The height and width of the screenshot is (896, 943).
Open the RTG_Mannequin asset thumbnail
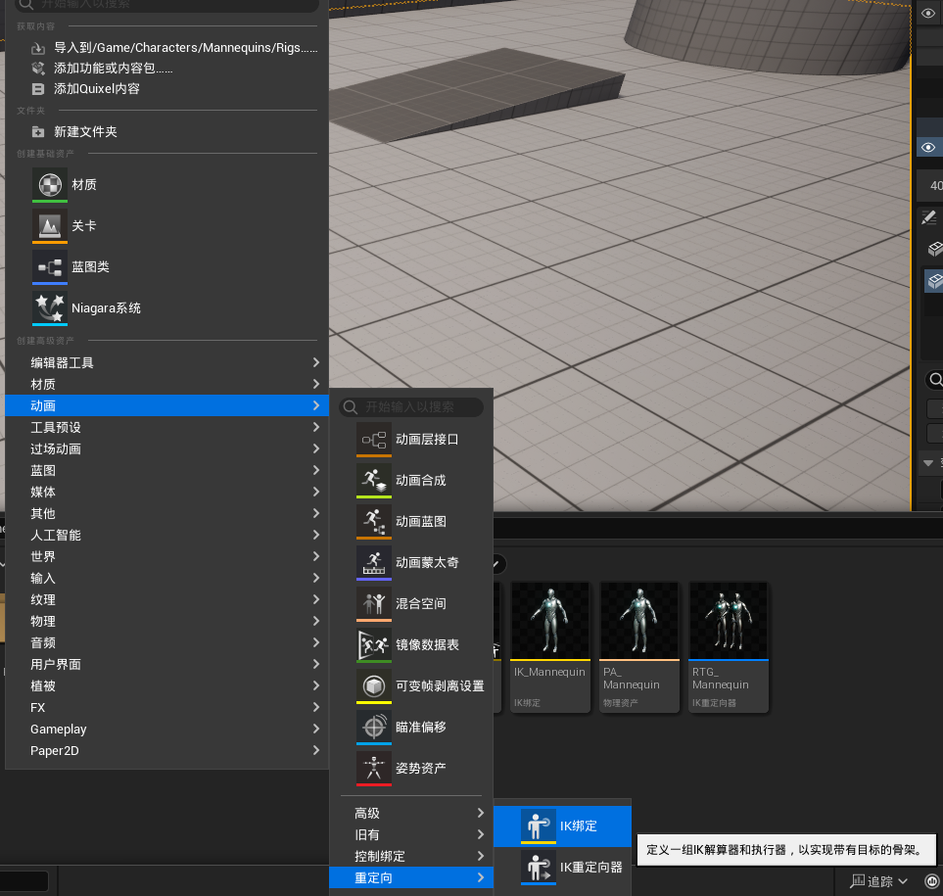coord(729,622)
